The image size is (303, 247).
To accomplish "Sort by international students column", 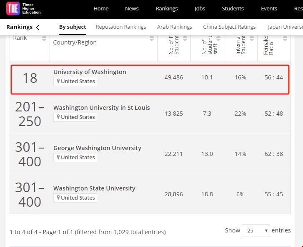I will click(x=252, y=39).
